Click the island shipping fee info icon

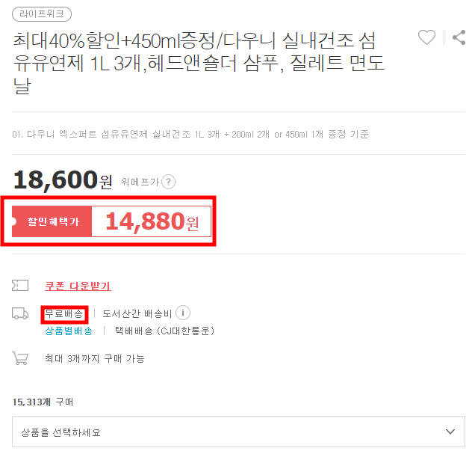pyautogui.click(x=183, y=313)
